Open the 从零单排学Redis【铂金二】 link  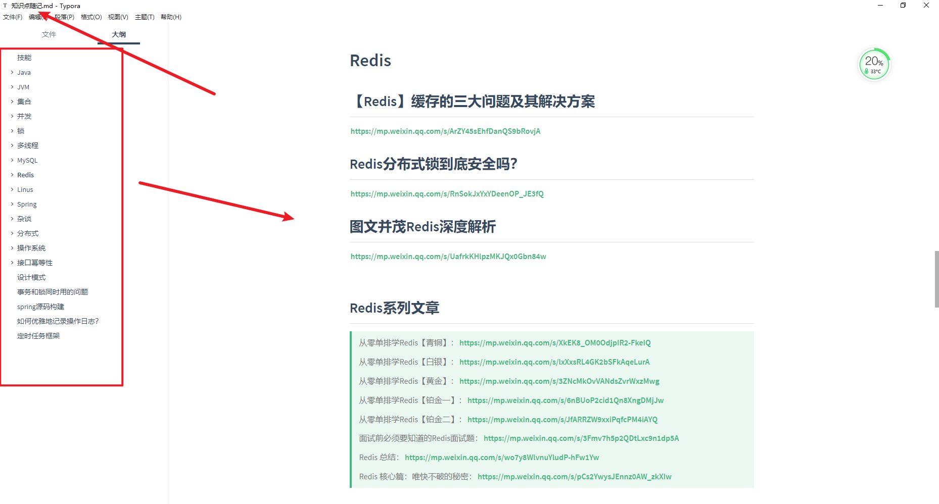pyautogui.click(x=562, y=420)
